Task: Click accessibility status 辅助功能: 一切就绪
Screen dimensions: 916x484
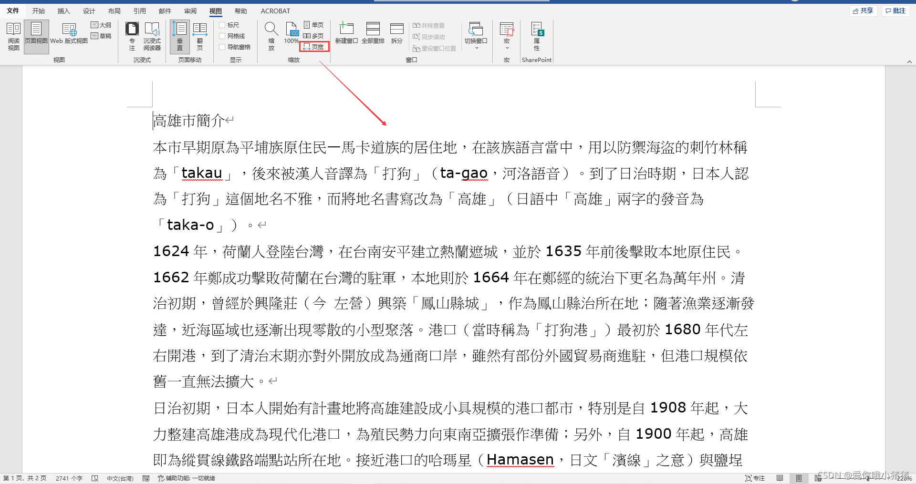Action: [187, 478]
